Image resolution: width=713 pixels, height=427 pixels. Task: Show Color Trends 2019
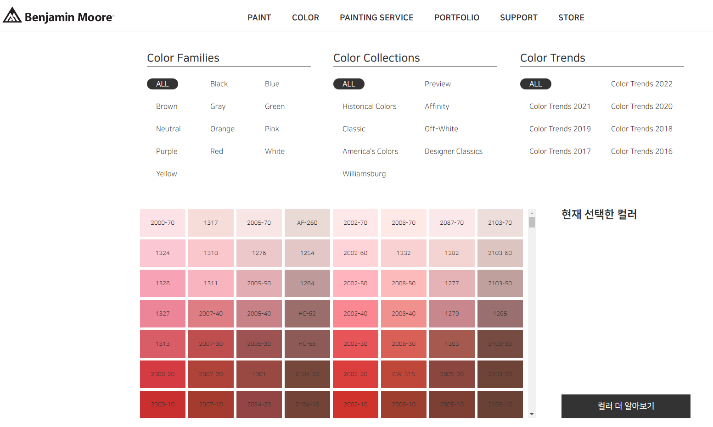point(560,129)
